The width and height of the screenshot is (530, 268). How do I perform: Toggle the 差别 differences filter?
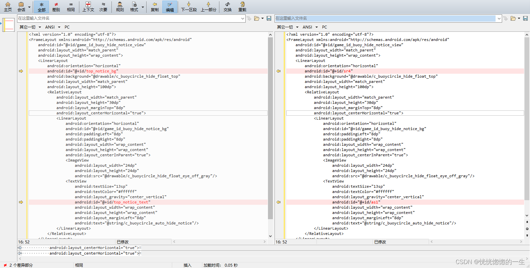(x=56, y=7)
